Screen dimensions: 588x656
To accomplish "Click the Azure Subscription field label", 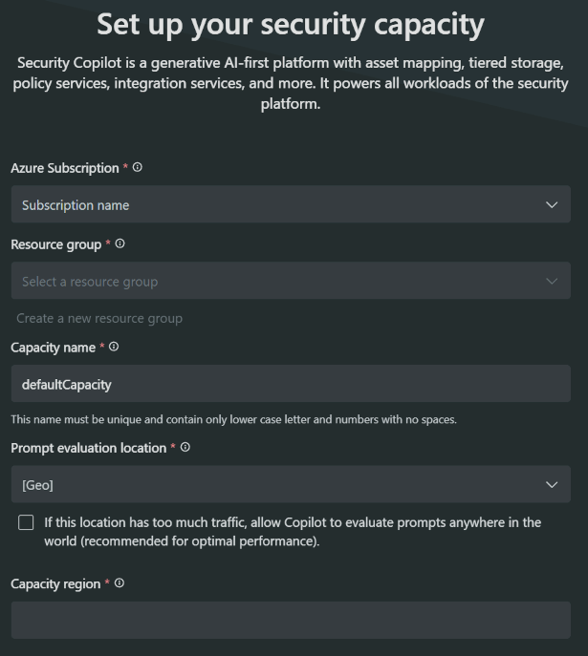I will click(x=64, y=168).
